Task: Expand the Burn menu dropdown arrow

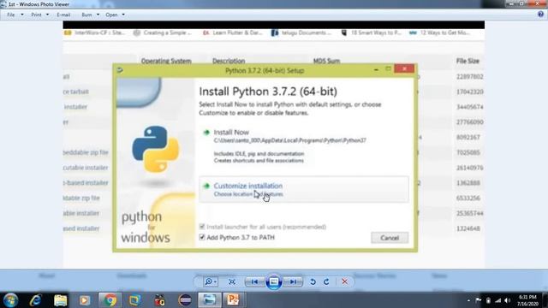Action: point(98,15)
